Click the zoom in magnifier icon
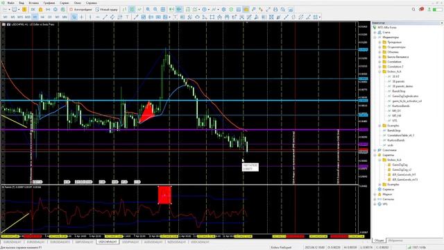The height and width of the screenshot is (250, 444). pos(148,9)
